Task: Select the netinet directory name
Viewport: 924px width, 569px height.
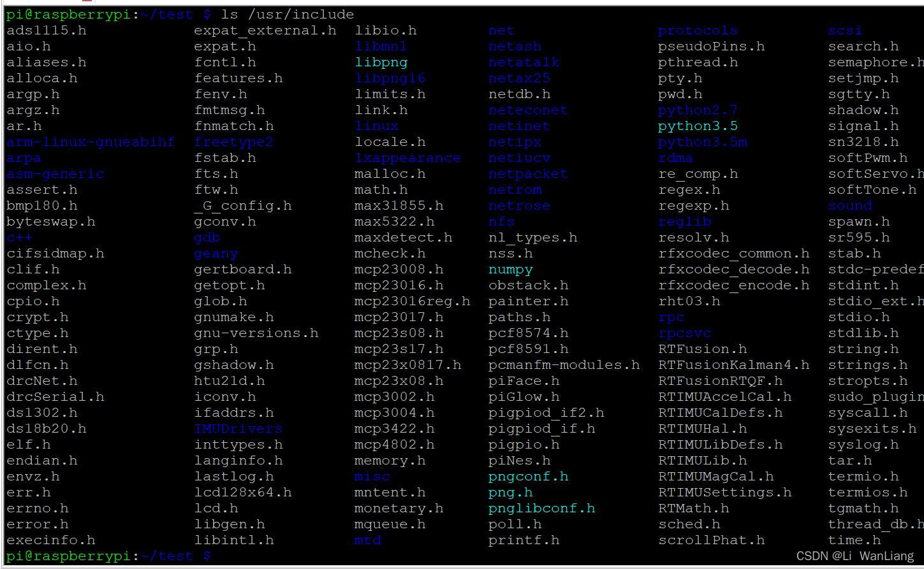Action: tap(519, 126)
